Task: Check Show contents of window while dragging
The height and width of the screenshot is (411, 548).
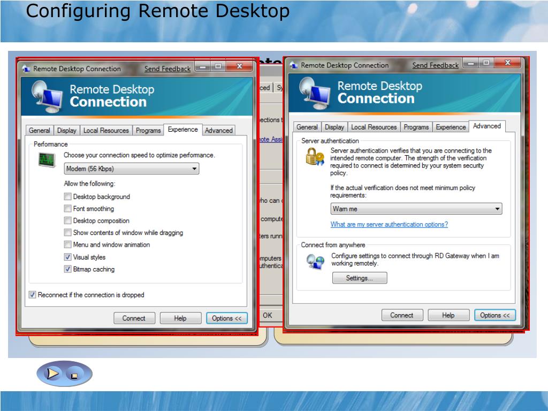Action: click(x=68, y=232)
